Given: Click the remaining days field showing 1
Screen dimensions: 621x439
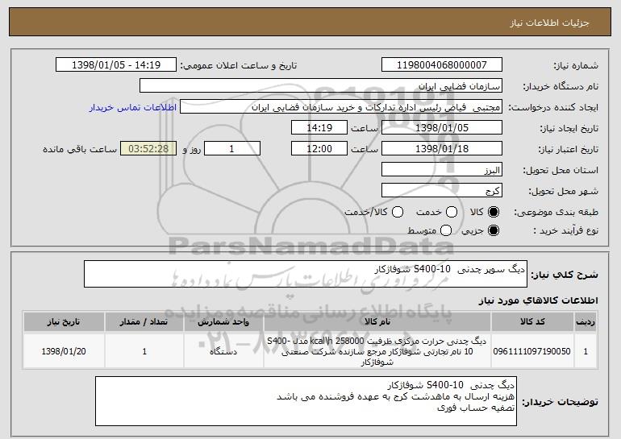Looking at the screenshot, I should [x=232, y=149].
